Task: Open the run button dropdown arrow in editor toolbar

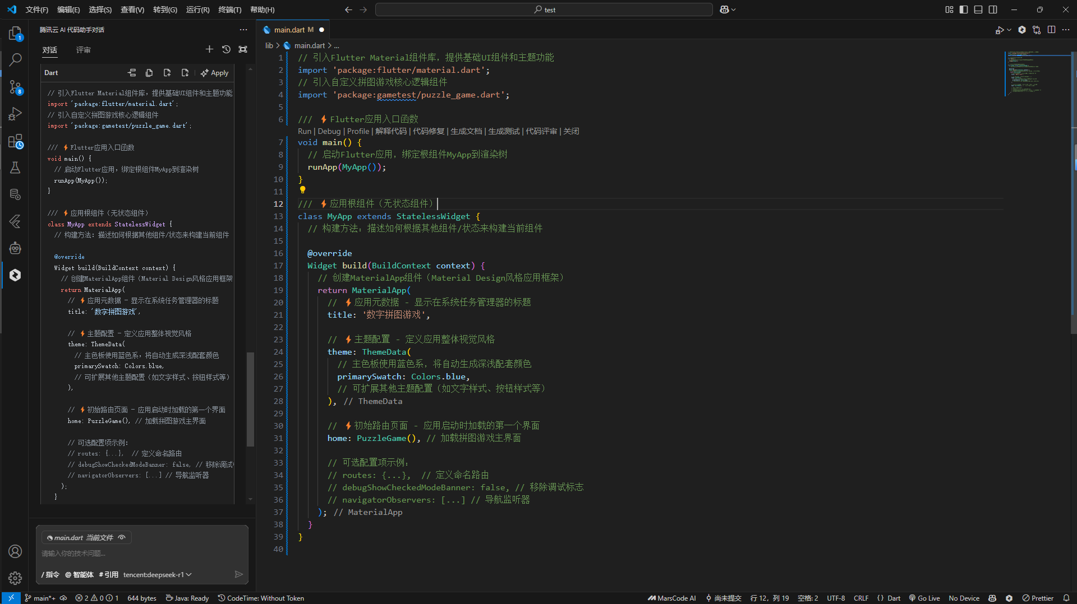Action: (1009, 30)
